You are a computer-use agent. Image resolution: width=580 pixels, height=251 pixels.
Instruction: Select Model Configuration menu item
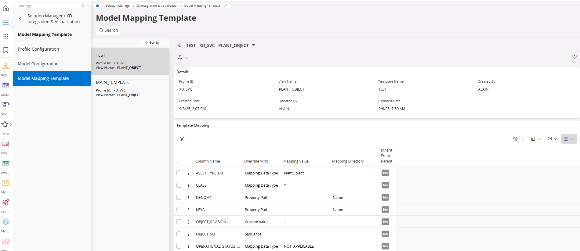[x=38, y=64]
